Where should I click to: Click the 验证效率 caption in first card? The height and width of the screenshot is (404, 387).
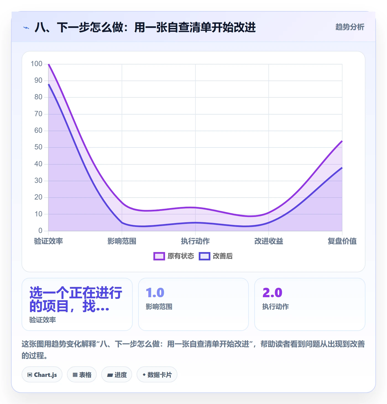[x=43, y=320]
